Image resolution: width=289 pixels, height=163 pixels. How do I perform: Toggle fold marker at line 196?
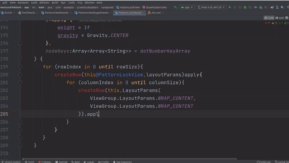[20, 43]
